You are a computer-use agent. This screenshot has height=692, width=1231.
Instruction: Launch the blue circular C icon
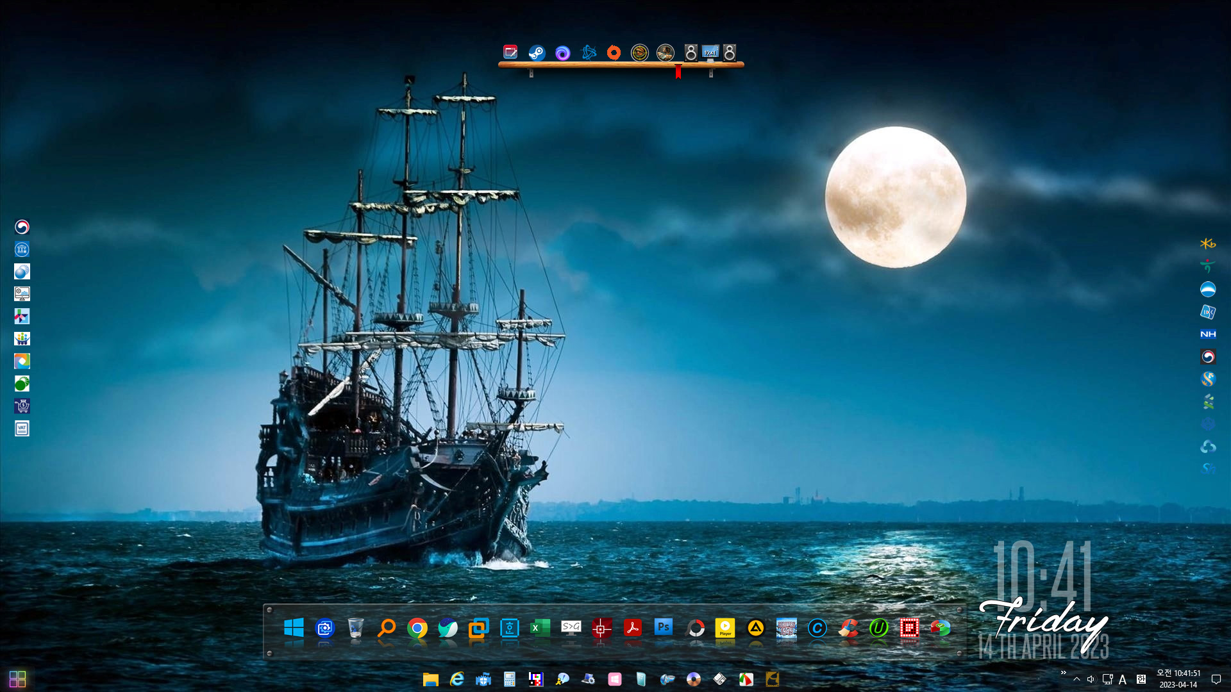pyautogui.click(x=817, y=628)
